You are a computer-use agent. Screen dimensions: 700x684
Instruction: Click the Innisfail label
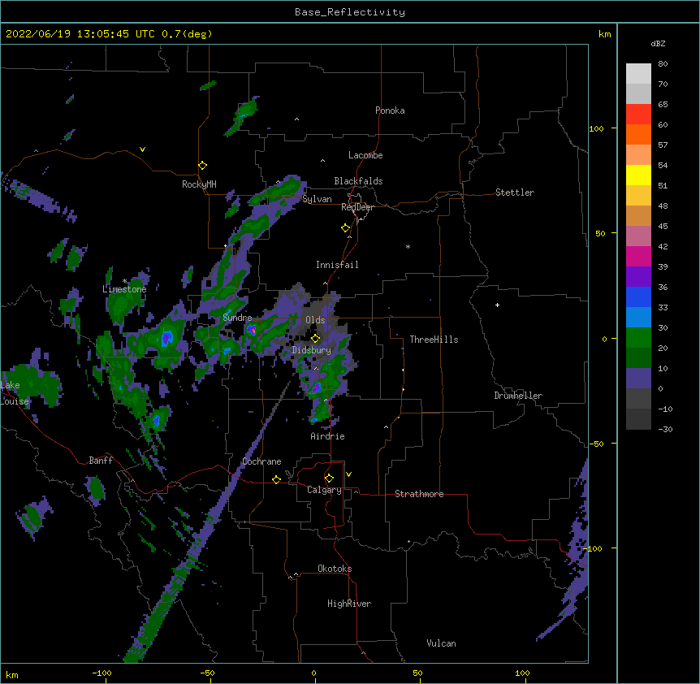[x=337, y=265]
